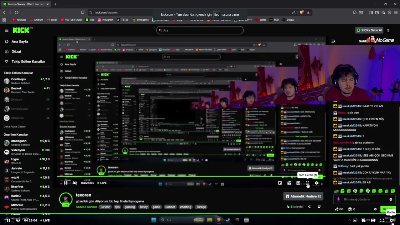400x225 pixels.
Task: Click the Brave Shields lion icon
Action: 302,12
